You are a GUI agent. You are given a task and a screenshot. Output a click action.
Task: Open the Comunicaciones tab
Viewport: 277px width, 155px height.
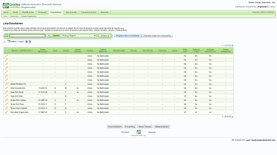click(x=89, y=12)
